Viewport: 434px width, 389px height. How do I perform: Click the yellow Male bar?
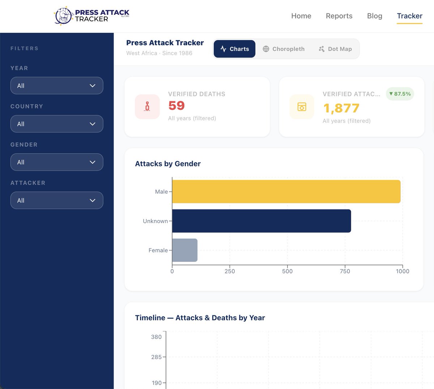pos(286,192)
